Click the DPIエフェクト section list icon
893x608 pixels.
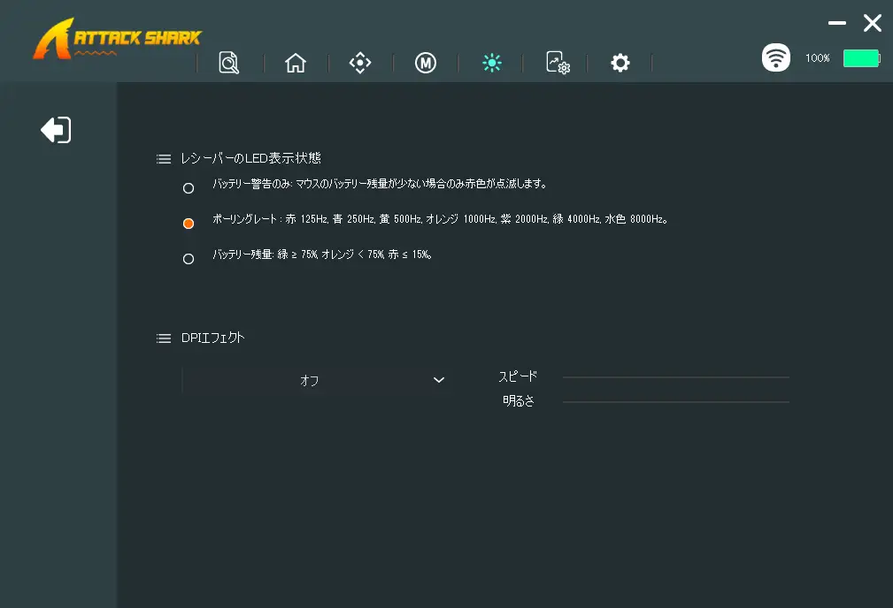(164, 338)
